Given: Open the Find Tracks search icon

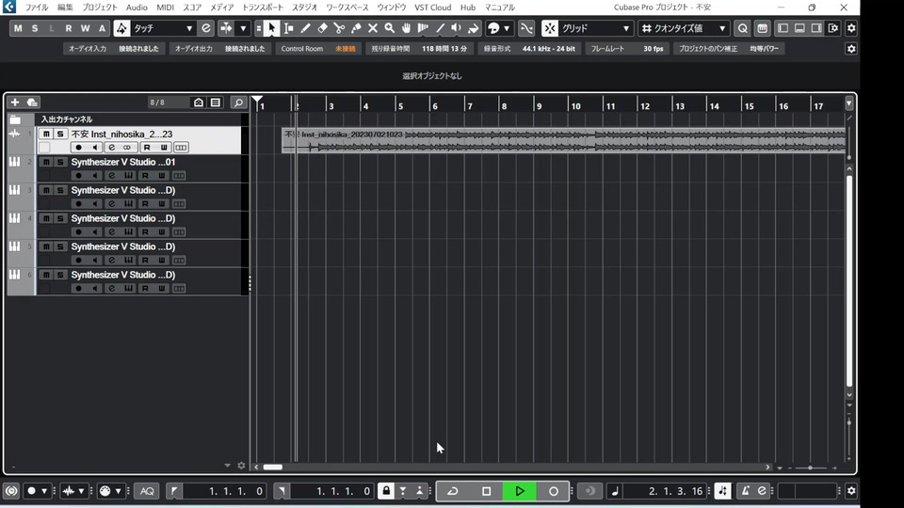Looking at the screenshot, I should pyautogui.click(x=238, y=103).
